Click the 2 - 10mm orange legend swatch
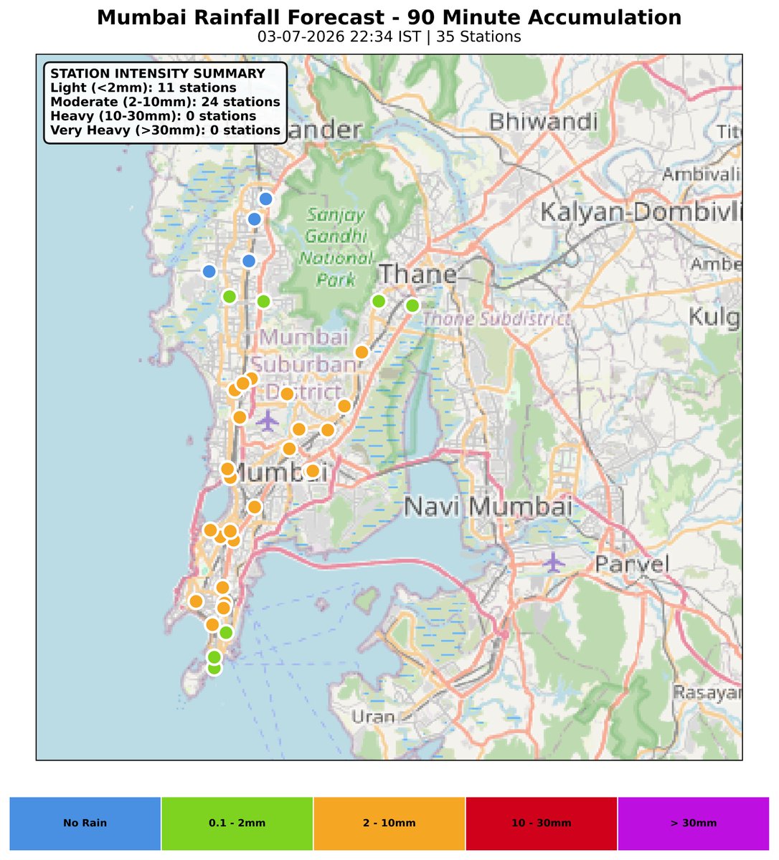 (389, 823)
